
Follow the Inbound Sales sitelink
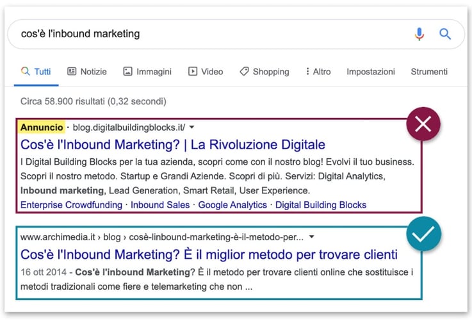coord(160,205)
